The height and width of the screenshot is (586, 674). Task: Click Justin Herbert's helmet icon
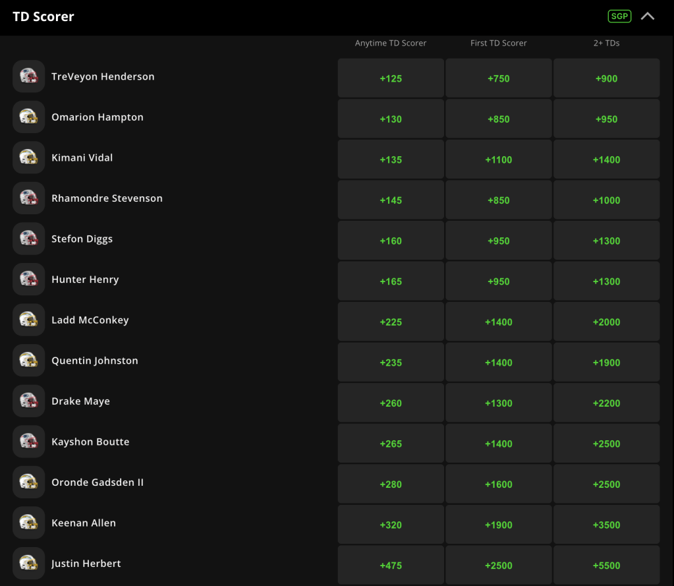[29, 563]
